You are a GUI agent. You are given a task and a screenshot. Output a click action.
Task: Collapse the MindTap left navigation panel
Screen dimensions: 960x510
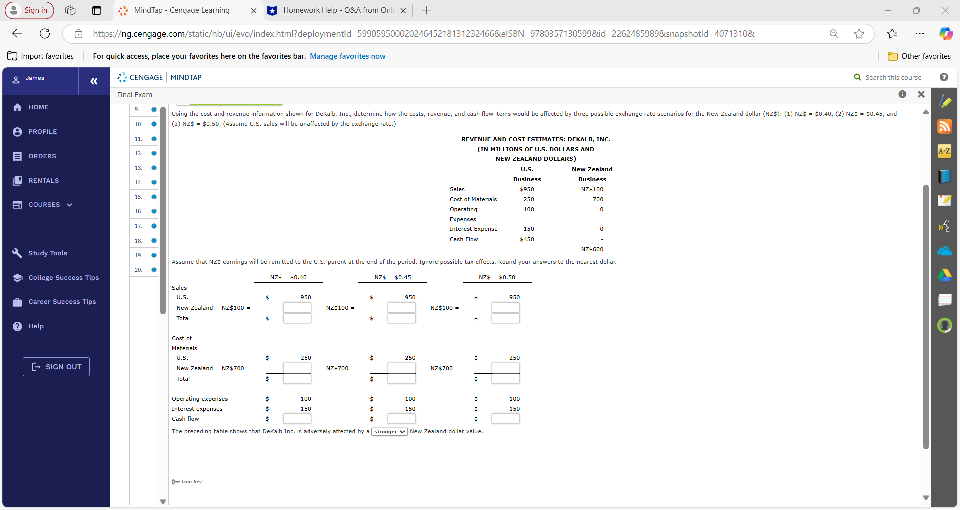[94, 81]
